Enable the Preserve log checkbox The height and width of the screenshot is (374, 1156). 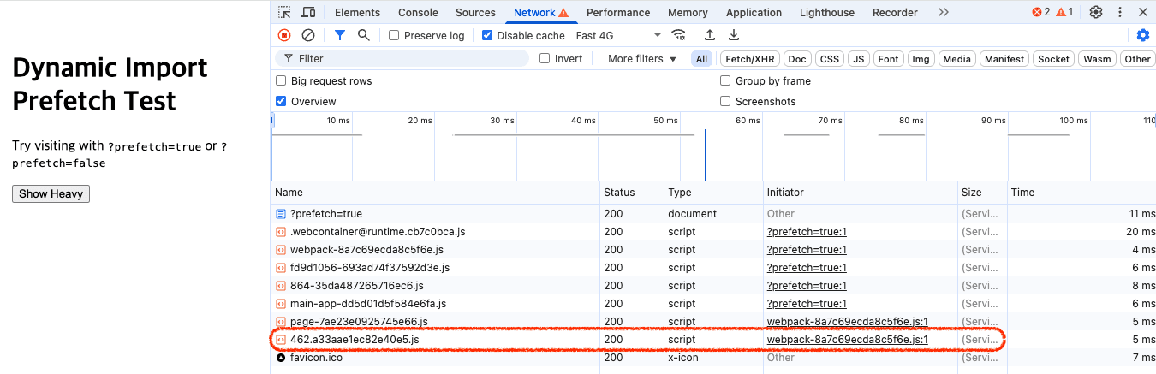tap(394, 36)
